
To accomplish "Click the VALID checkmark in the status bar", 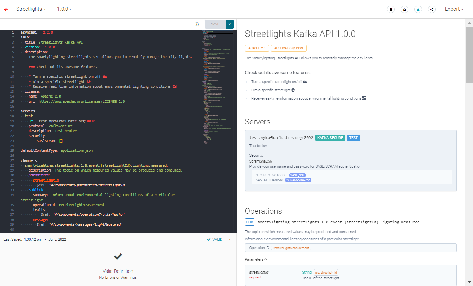I will click(215, 239).
